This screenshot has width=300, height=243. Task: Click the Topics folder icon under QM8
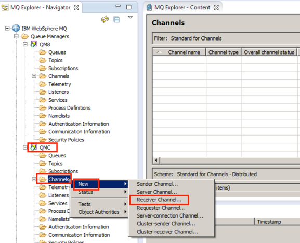[x=43, y=60]
